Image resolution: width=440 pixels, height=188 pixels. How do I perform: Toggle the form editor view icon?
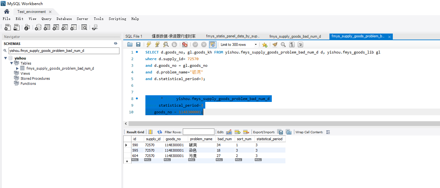[x=150, y=132]
